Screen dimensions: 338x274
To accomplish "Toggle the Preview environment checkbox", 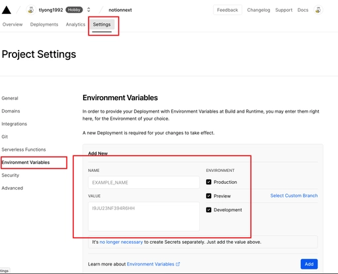I will click(x=209, y=196).
